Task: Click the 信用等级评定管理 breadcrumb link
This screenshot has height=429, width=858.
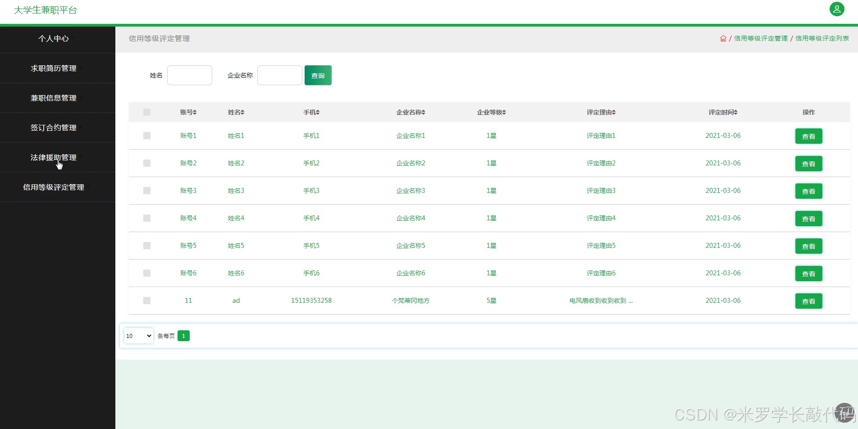Action: (x=761, y=39)
